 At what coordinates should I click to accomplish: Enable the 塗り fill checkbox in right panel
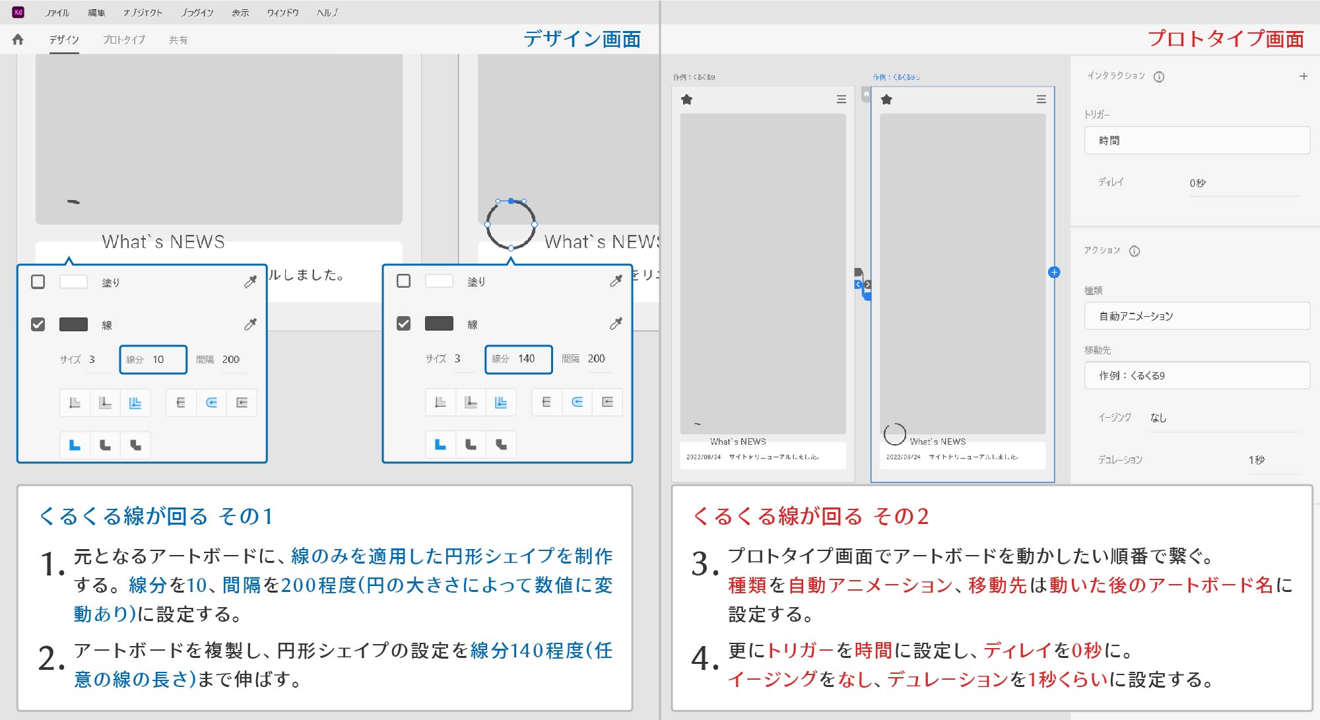pyautogui.click(x=403, y=281)
